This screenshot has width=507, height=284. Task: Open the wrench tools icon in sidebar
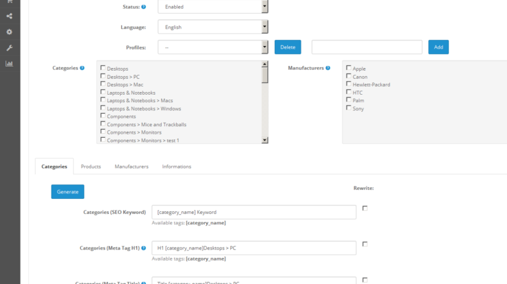click(x=10, y=48)
